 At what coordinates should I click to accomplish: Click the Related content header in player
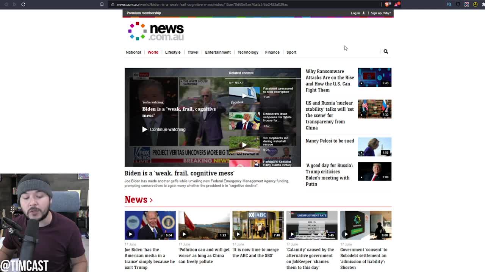[241, 73]
